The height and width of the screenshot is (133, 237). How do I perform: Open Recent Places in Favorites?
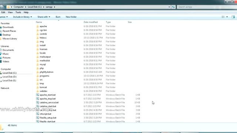[x=9, y=31]
